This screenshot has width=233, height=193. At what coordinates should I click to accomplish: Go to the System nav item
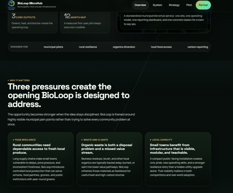pyautogui.click(x=157, y=5)
